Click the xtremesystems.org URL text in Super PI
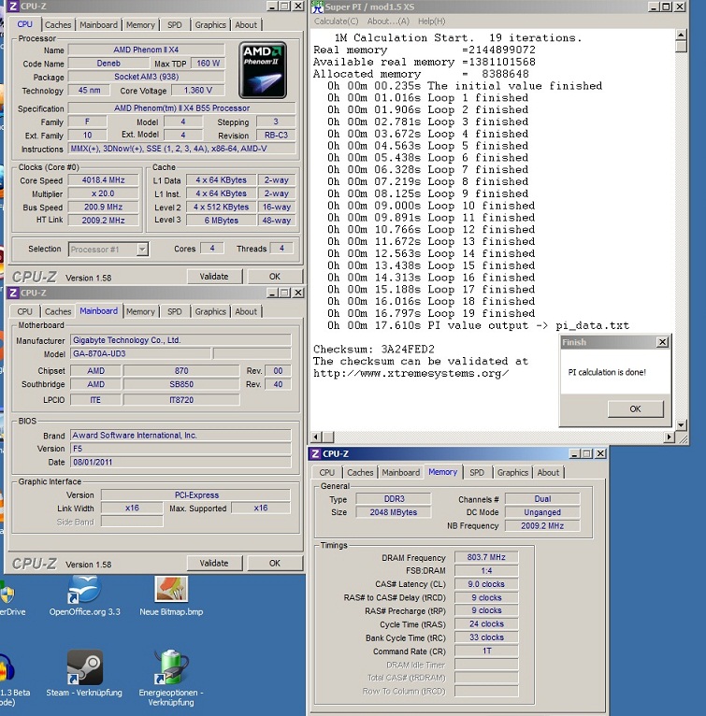Viewport: 706px width, 716px height. [411, 374]
